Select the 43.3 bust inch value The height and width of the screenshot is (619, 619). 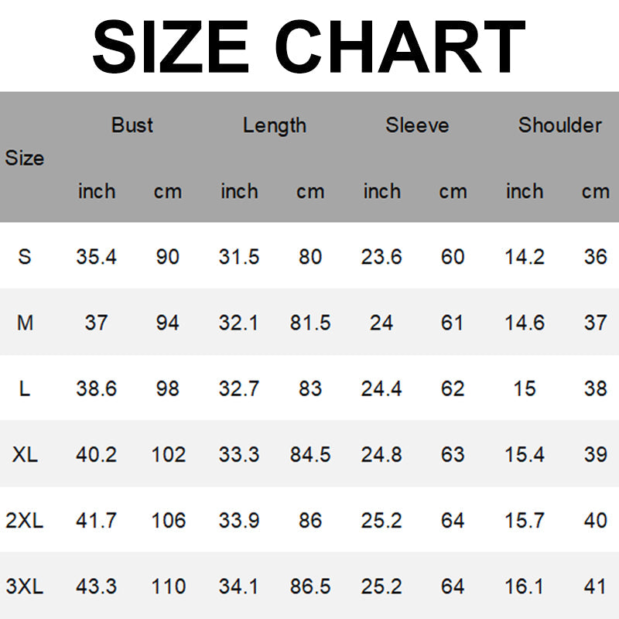(x=97, y=587)
